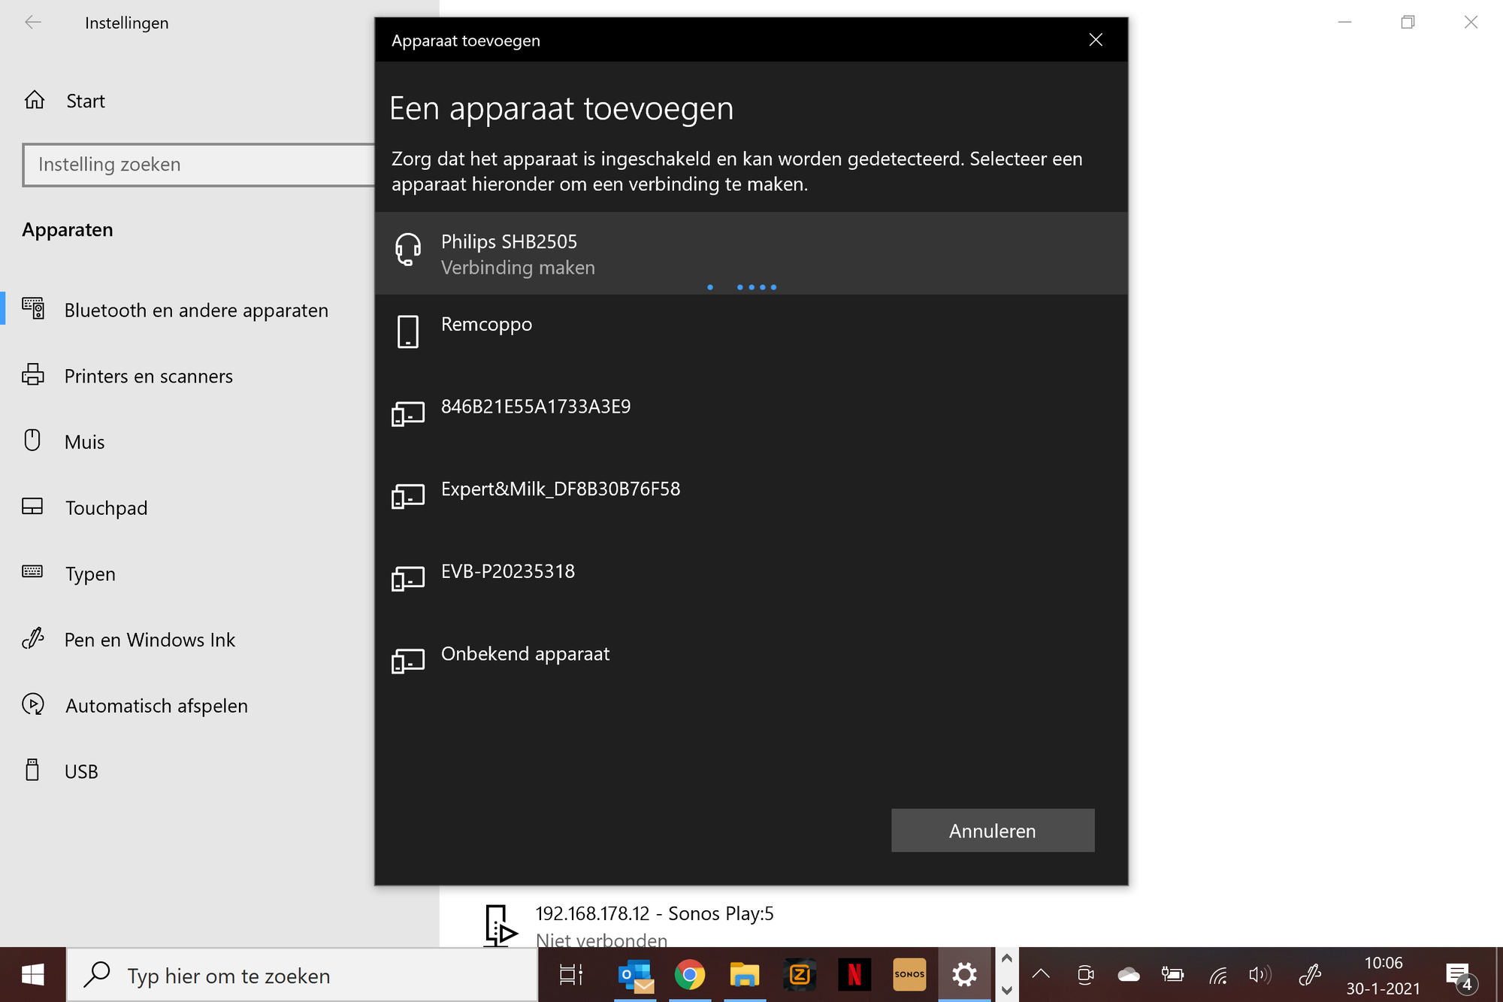Open File Explorer from the taskbar

click(745, 976)
